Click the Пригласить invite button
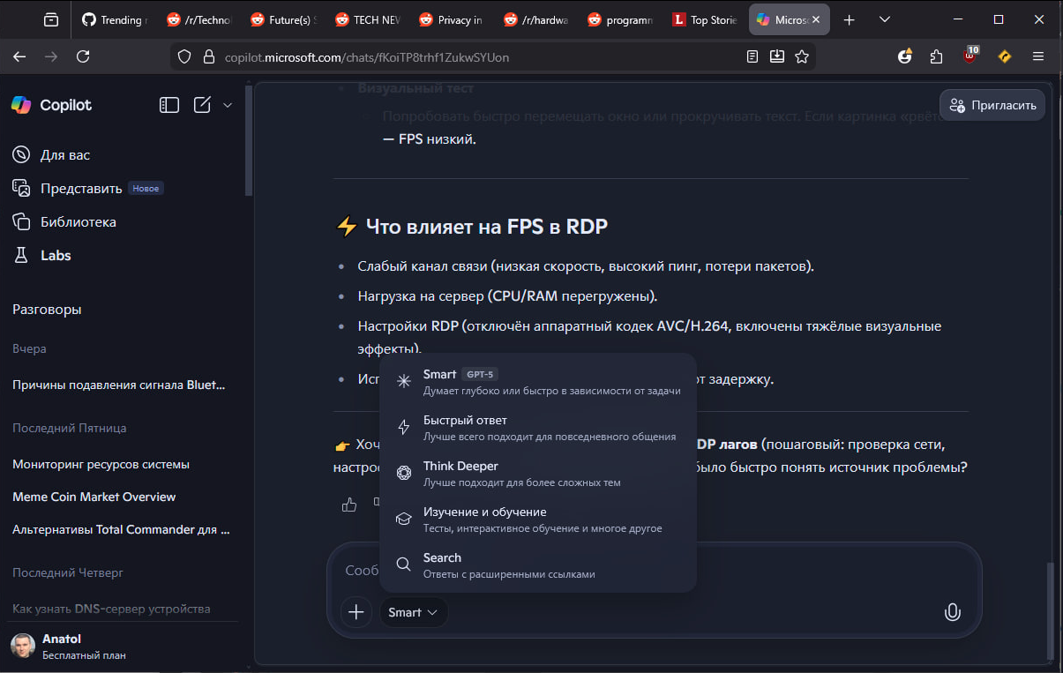Viewport: 1063px width, 673px height. tap(992, 105)
